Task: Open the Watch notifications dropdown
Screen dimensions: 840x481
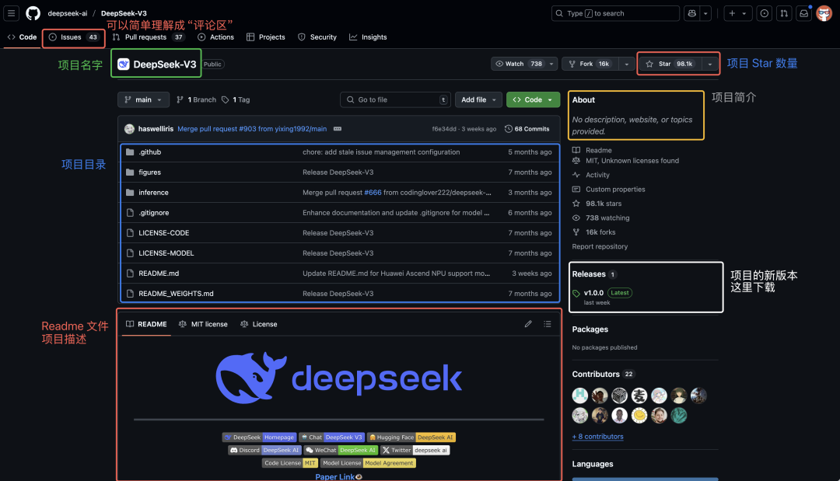Action: click(x=524, y=64)
